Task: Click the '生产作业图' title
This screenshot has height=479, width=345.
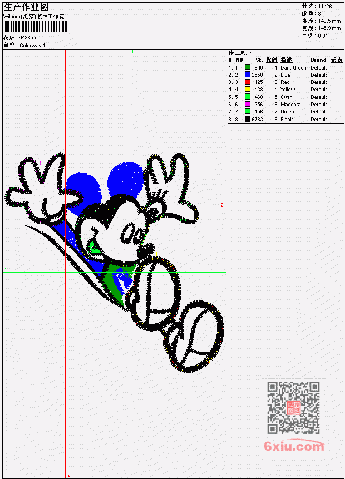Action: (26, 7)
